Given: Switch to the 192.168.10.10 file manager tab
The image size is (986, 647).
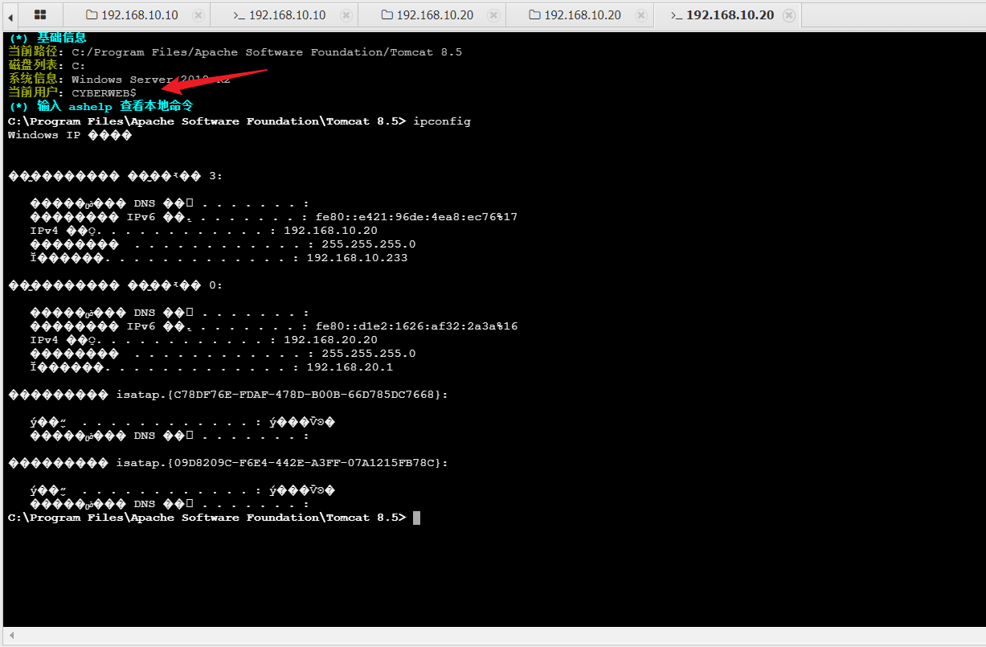Looking at the screenshot, I should (139, 15).
